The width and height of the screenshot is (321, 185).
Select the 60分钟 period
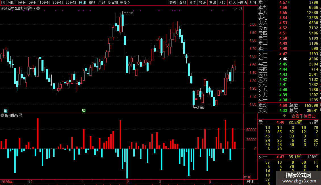[71, 3]
